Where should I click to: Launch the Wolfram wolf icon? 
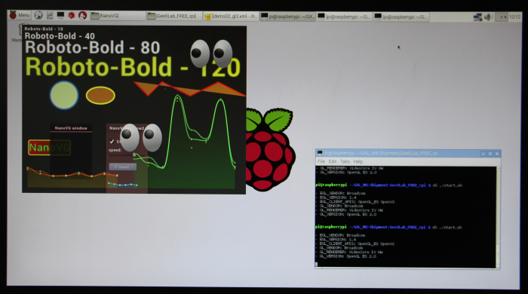tap(82, 15)
